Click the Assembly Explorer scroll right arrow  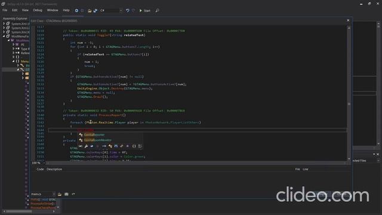click(54, 211)
